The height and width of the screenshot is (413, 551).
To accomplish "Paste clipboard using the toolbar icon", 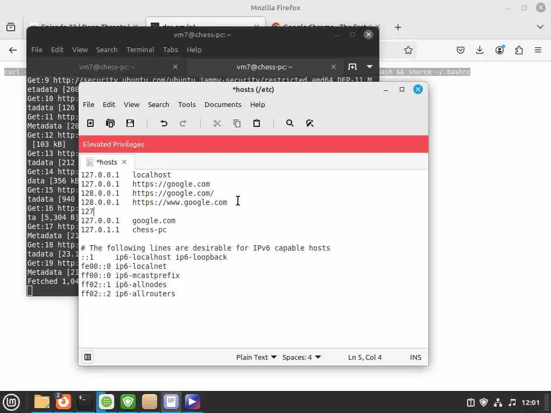I will coord(257,123).
